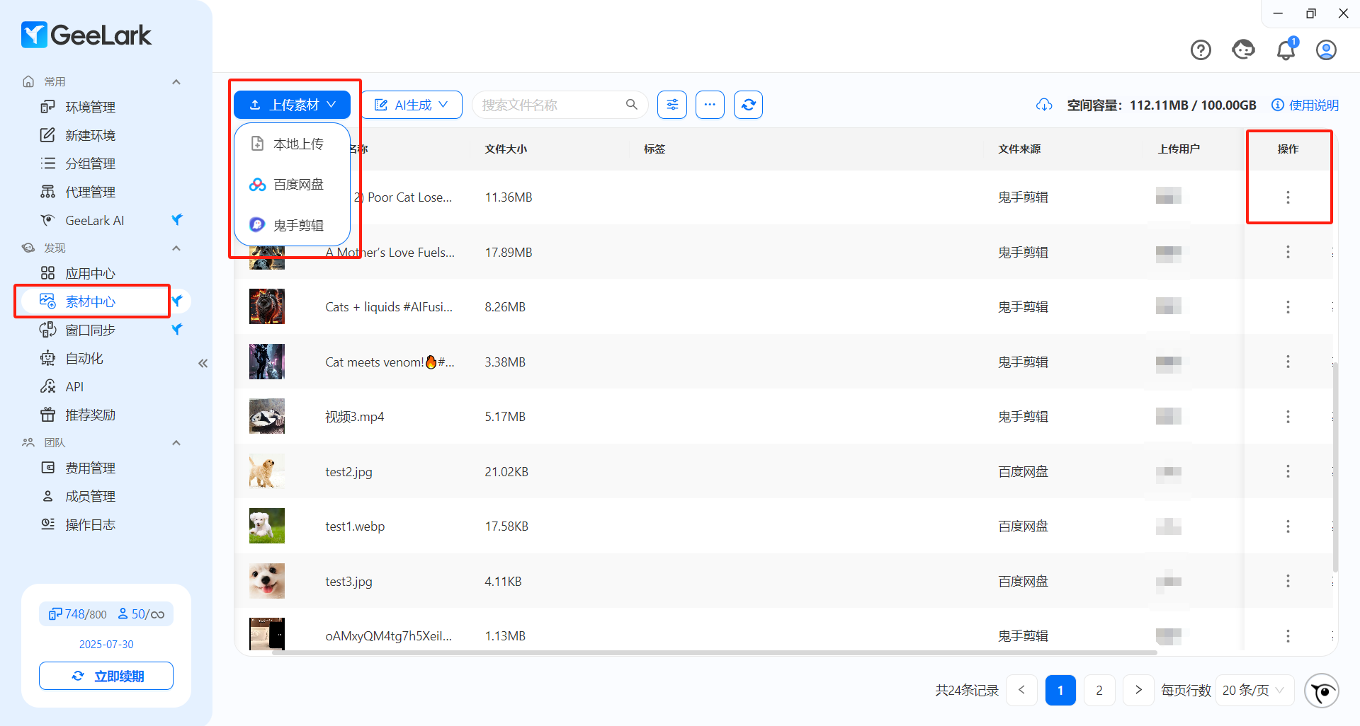Go to page 2 of records

point(1099,691)
